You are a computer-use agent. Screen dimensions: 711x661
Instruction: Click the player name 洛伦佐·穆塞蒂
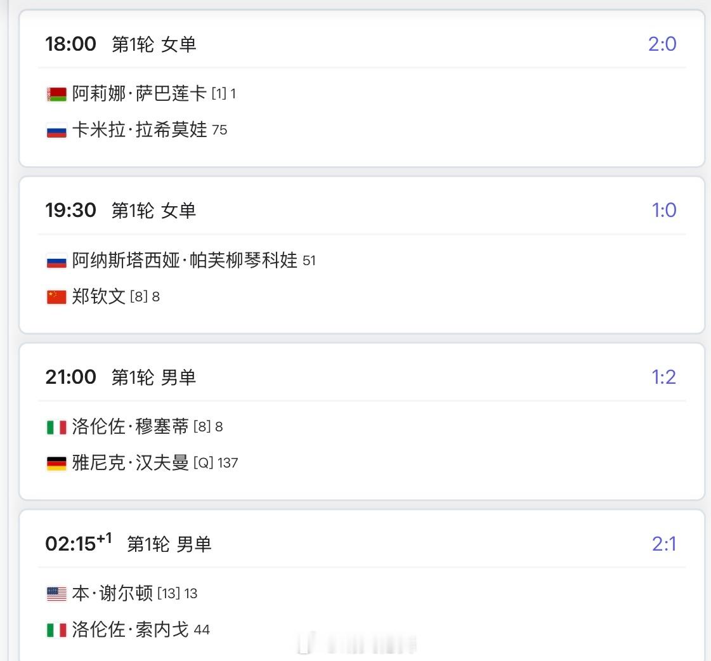131,427
